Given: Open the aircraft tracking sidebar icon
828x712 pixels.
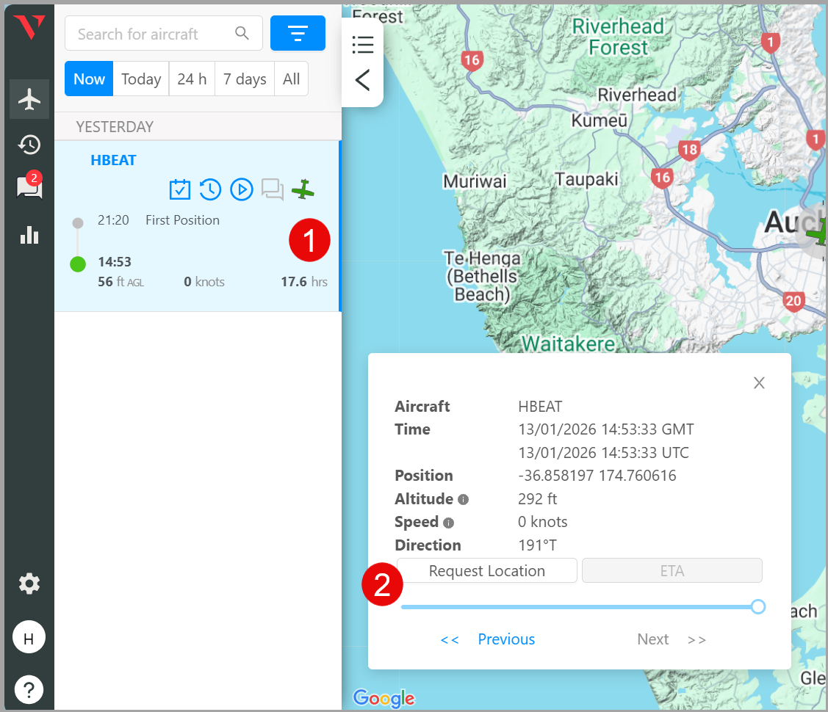Looking at the screenshot, I should point(29,99).
